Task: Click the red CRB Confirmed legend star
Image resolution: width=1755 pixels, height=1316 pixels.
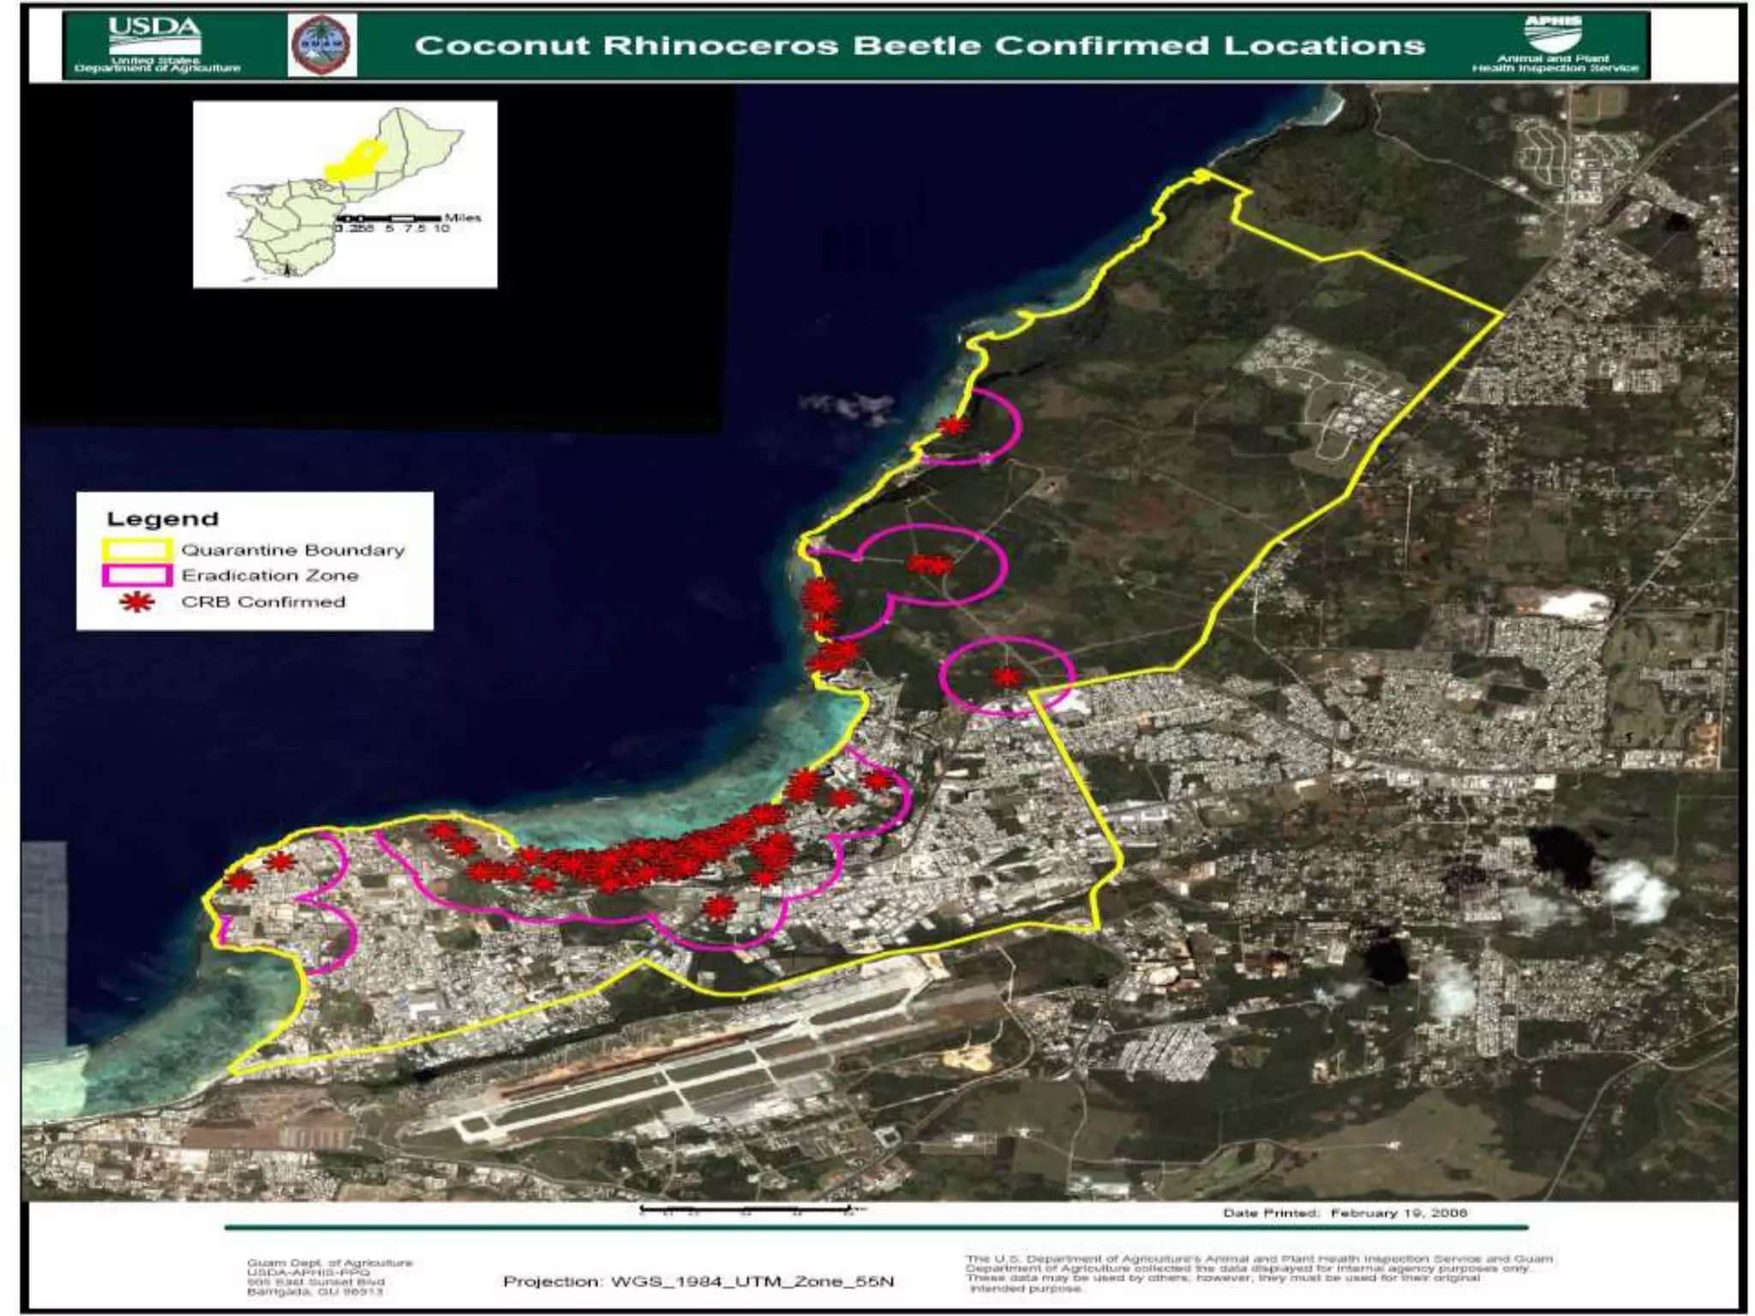Action: click(x=136, y=601)
